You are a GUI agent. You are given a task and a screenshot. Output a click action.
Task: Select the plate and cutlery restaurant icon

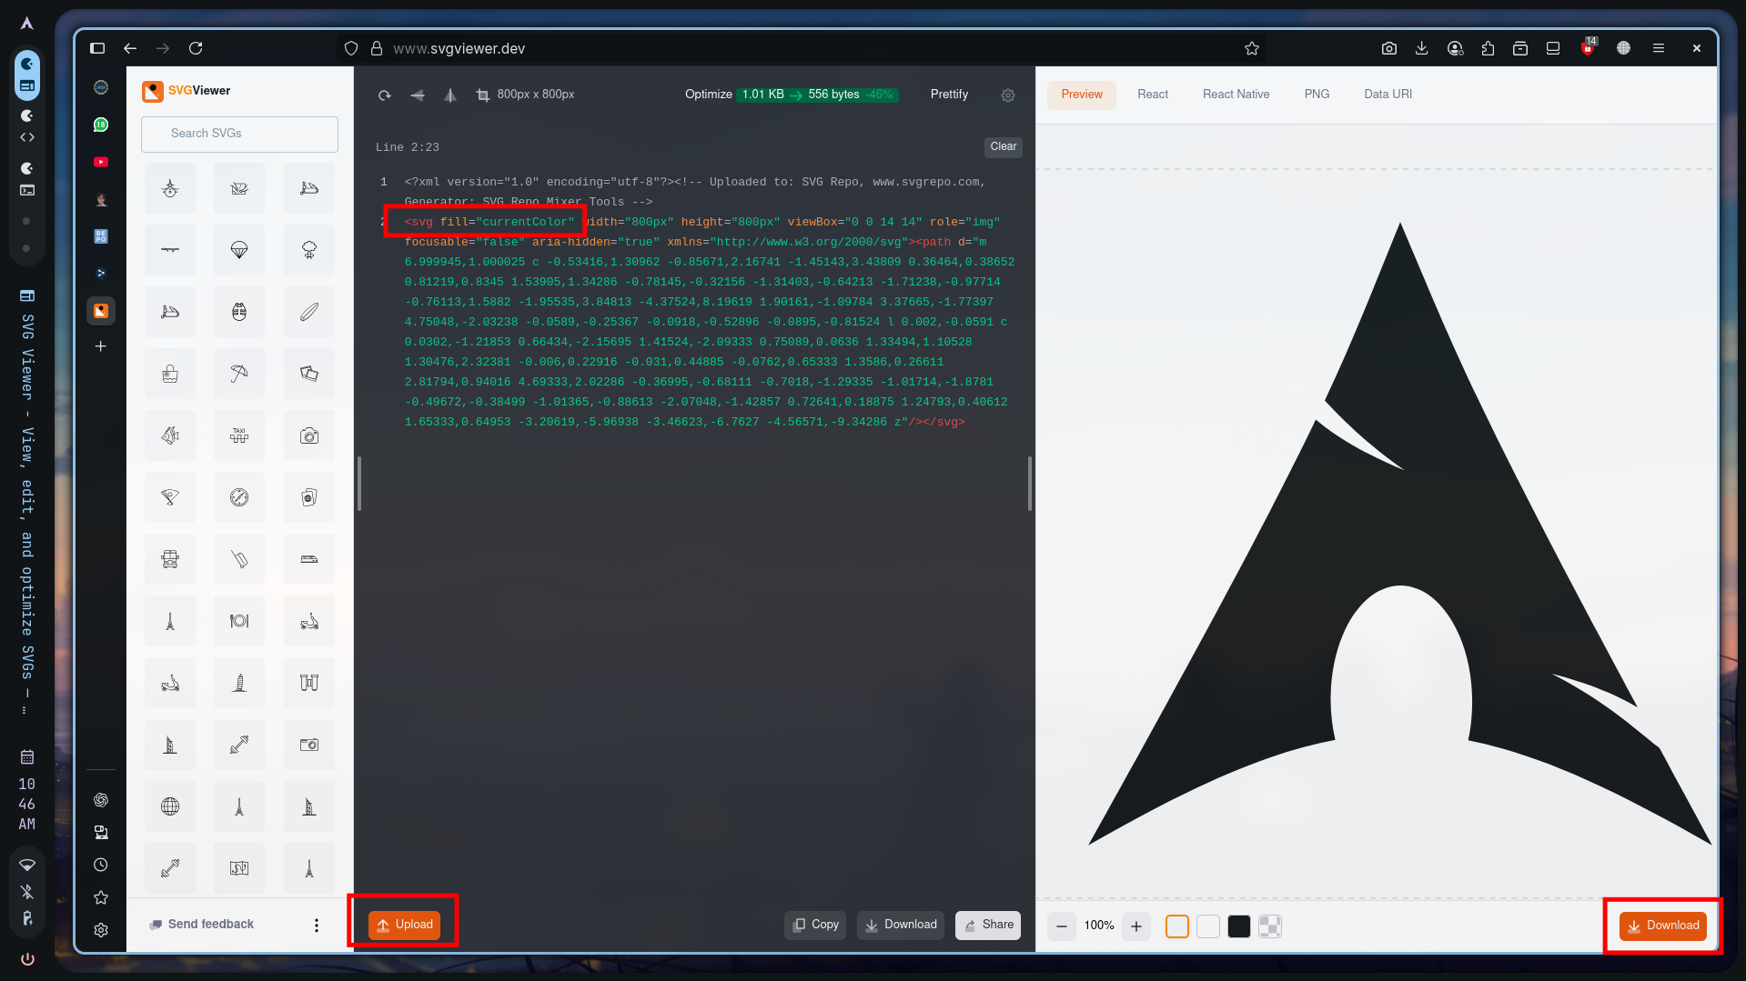click(239, 621)
